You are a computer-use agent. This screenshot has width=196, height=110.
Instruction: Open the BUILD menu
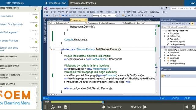tap(81, 12)
